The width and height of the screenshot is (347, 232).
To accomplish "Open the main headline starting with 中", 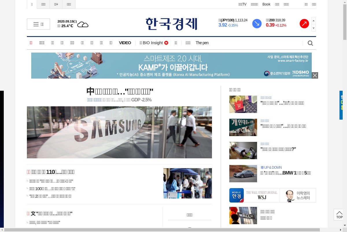I will pos(119,92).
